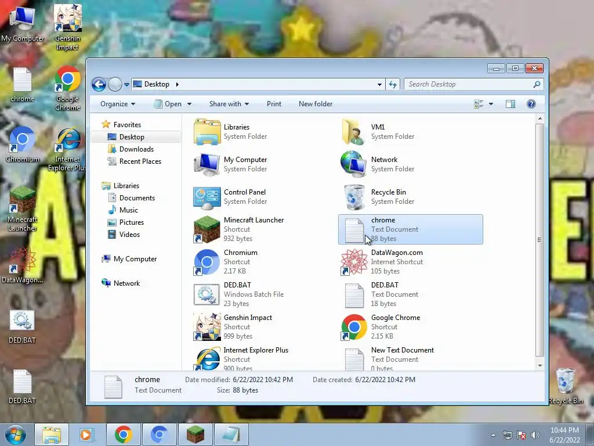This screenshot has height=446, width=594.
Task: Open the Share with menu
Action: point(229,104)
